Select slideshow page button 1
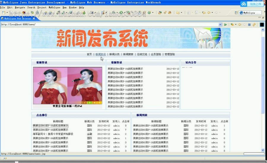Viewport: 267px width, 163px height. pos(84,103)
